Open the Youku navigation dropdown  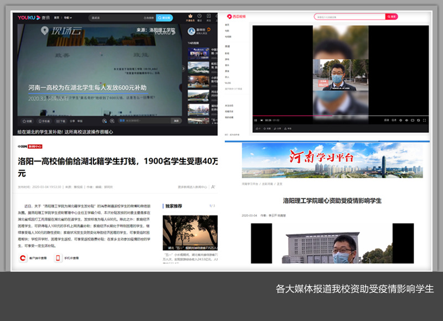point(68,18)
